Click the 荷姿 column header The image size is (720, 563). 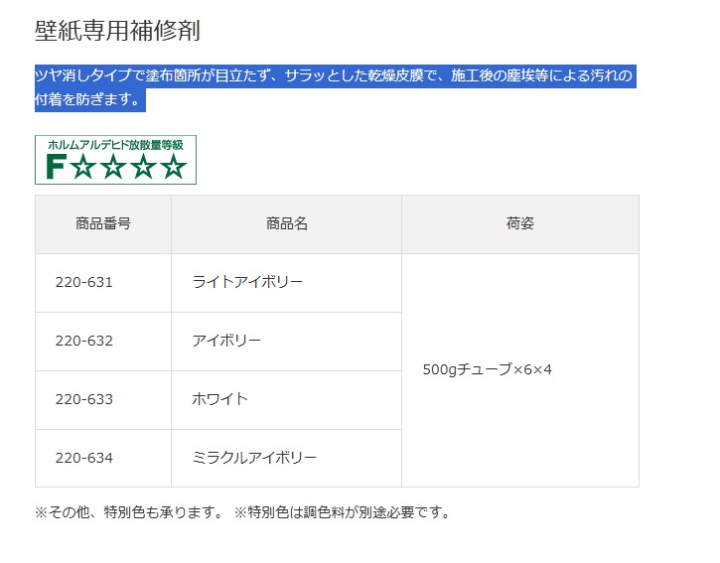pyautogui.click(x=519, y=223)
